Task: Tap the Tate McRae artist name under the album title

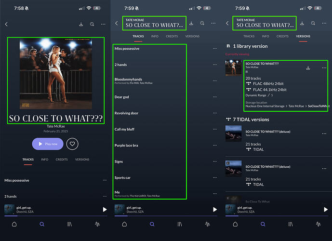Action: [56, 126]
